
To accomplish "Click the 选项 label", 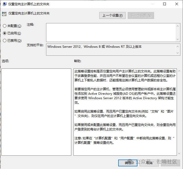I will point(5,61).
